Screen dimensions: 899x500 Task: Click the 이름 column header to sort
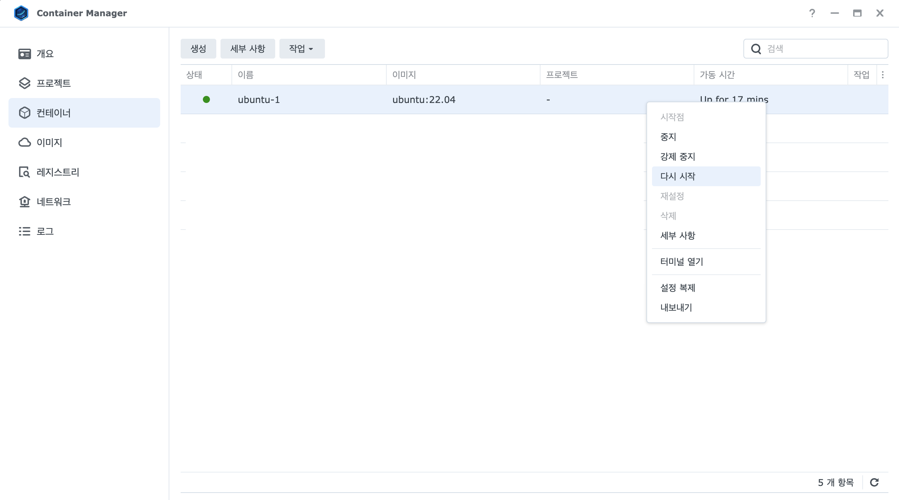246,75
